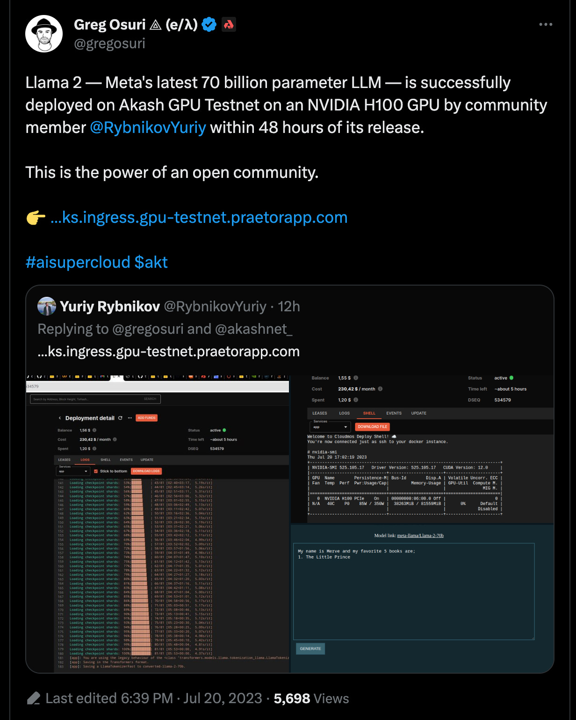Screen dimensions: 576x720
Task: Click info icon beside Spent in right screenshot
Action: pyautogui.click(x=356, y=400)
